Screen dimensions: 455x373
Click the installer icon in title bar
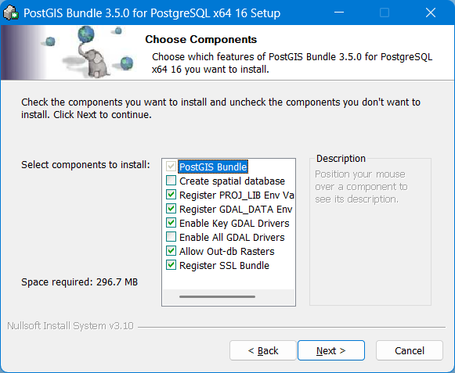coord(11,13)
